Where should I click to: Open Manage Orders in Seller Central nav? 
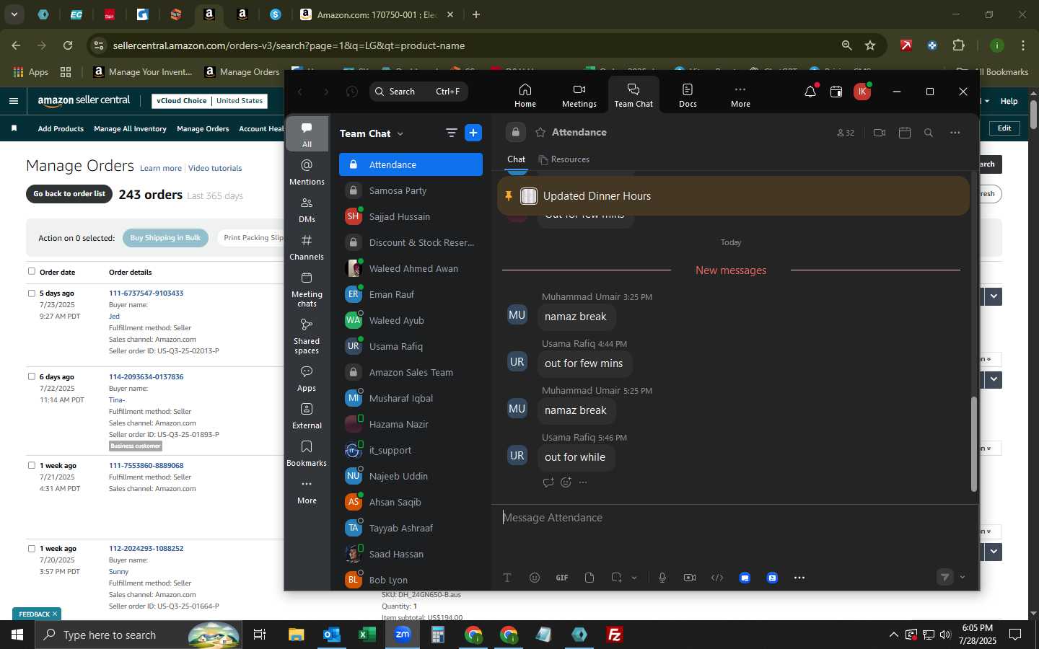pyautogui.click(x=203, y=128)
